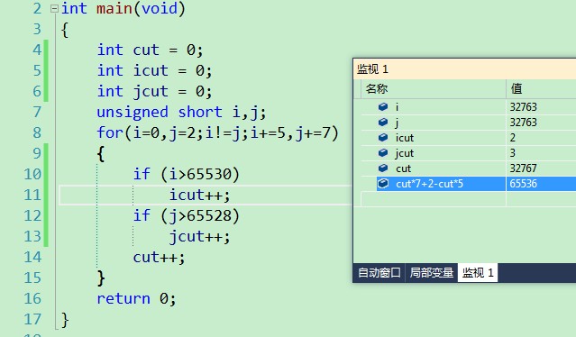The height and width of the screenshot is (337, 576).
Task: Select the j value 32763 in the j row
Action: 523,122
